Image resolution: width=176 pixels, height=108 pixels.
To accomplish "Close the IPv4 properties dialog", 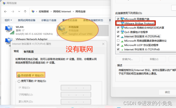I will click(103, 44).
